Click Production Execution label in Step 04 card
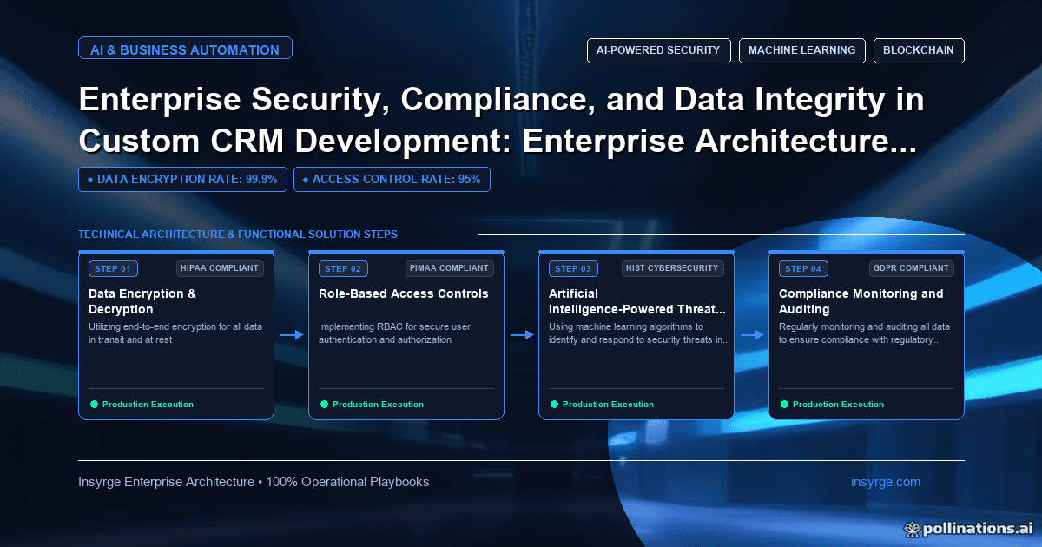 click(x=838, y=405)
